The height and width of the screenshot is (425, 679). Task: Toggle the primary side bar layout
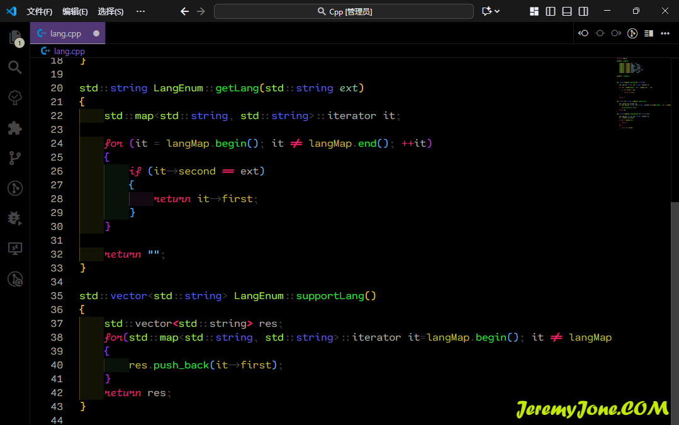coord(551,11)
